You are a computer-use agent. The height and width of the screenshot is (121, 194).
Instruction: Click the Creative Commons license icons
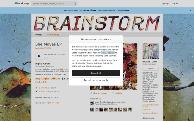38,103
